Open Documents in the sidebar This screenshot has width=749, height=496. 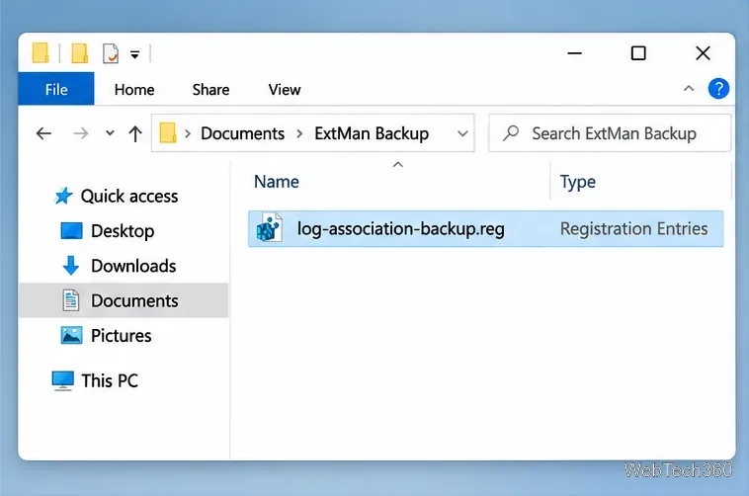pyautogui.click(x=124, y=300)
